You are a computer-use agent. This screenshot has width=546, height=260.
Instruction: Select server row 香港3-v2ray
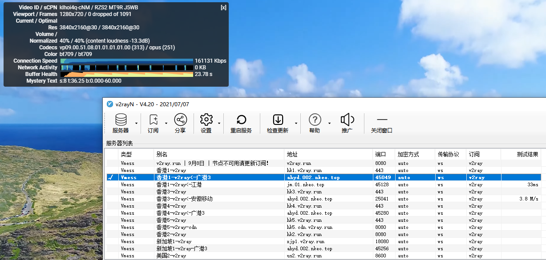click(323, 192)
